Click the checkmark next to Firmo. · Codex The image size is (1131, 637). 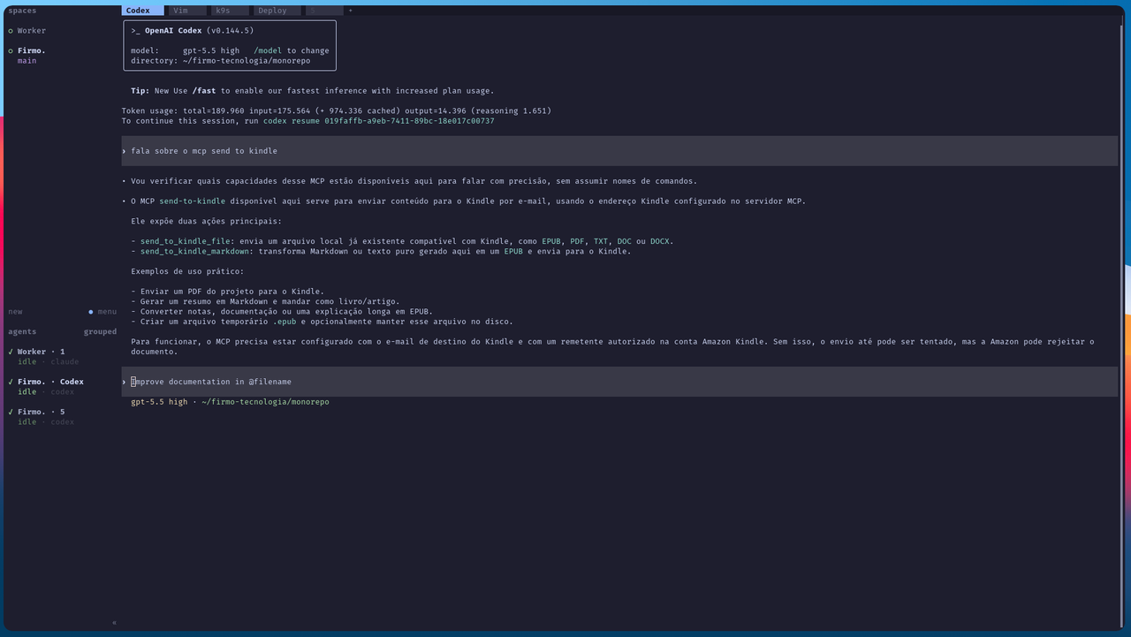click(11, 382)
